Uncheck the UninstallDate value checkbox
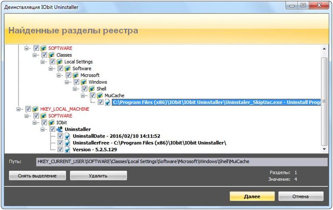 click(61, 136)
